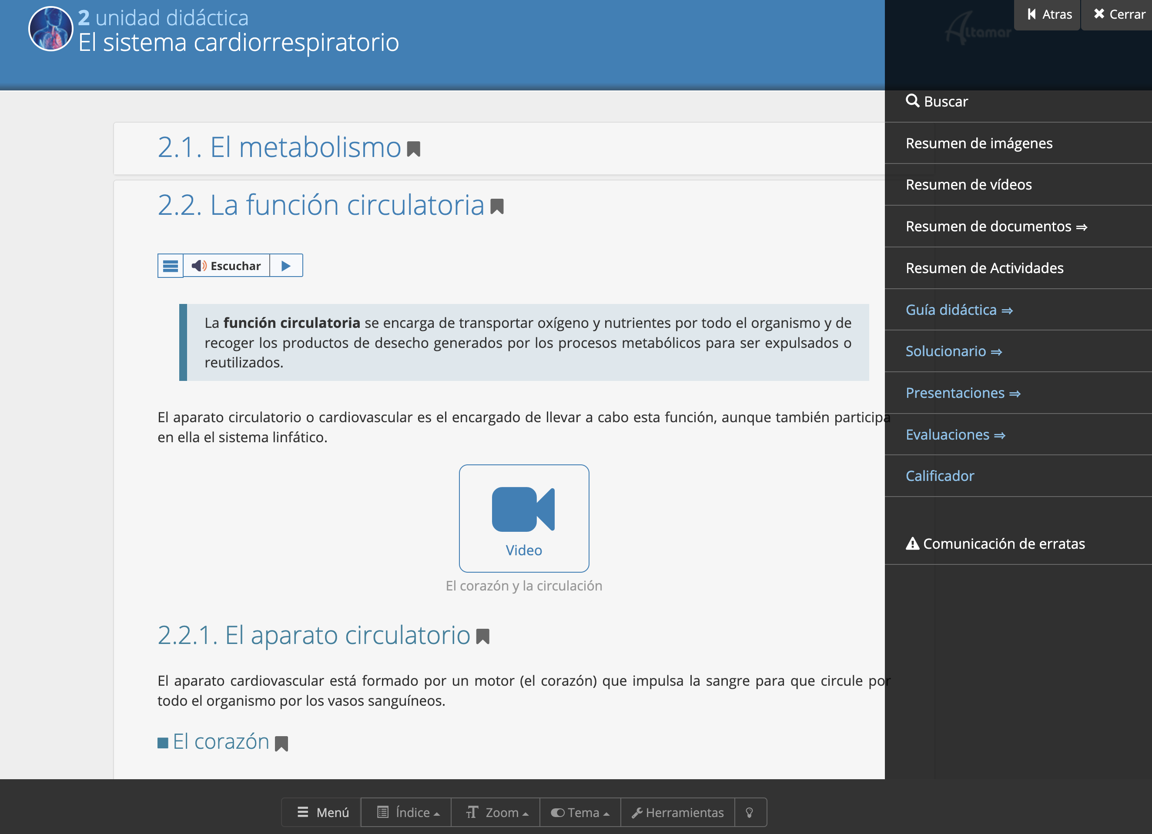1152x834 pixels.
Task: Select Resumen de imágenes menu entry
Action: [979, 143]
